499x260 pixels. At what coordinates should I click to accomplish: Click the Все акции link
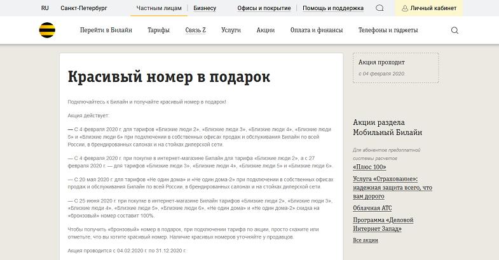366,240
